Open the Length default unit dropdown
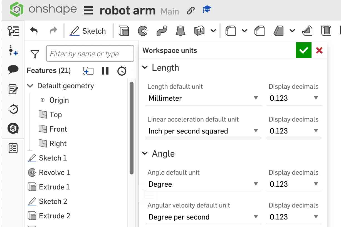This screenshot has width=341, height=227. coord(203,98)
